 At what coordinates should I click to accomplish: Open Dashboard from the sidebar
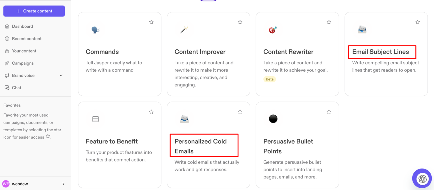click(x=22, y=26)
